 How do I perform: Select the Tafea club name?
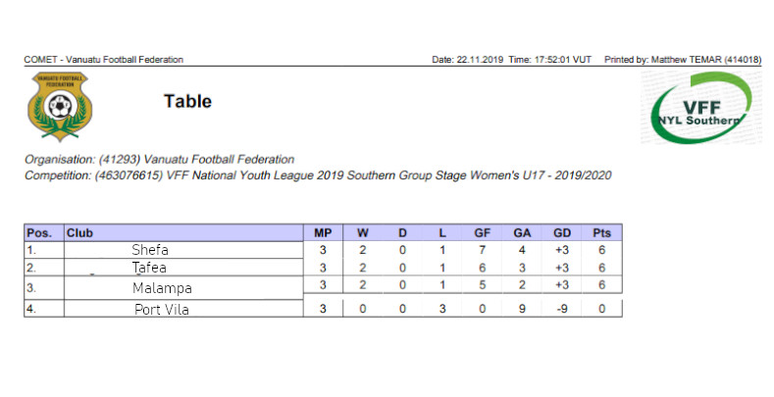point(149,268)
